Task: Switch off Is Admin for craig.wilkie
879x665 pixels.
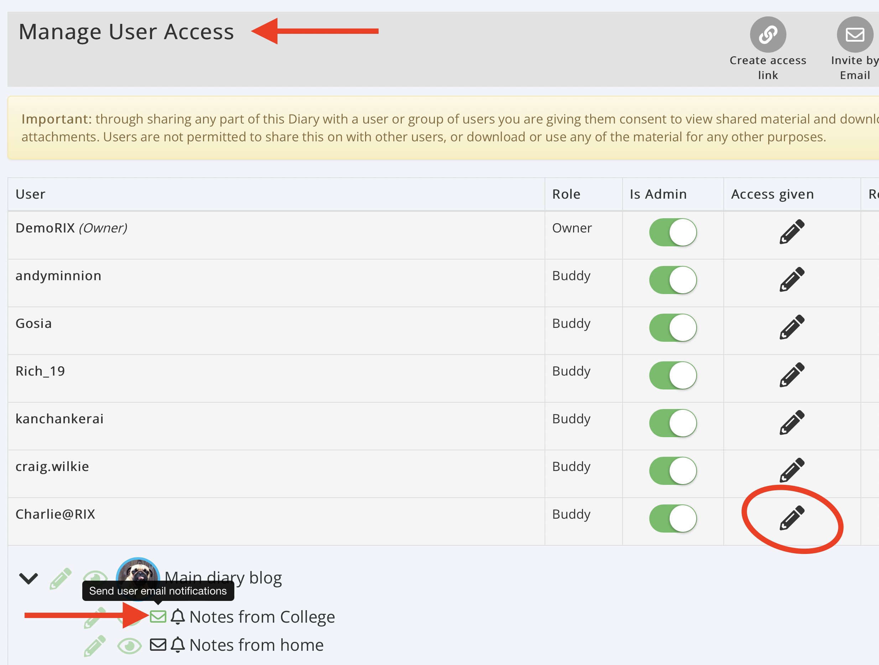Action: pyautogui.click(x=672, y=470)
